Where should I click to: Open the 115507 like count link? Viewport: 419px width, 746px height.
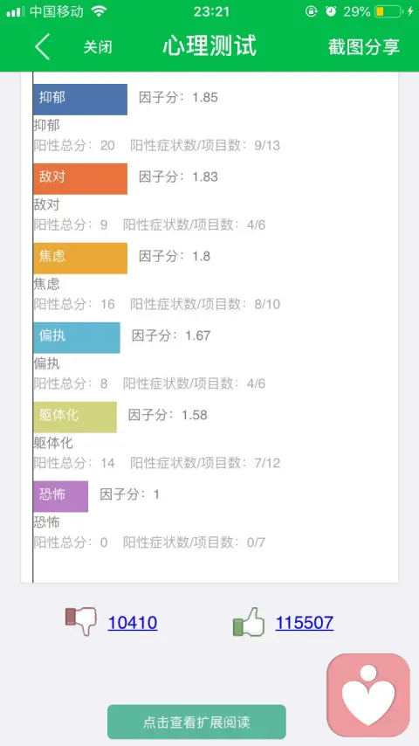coord(305,622)
